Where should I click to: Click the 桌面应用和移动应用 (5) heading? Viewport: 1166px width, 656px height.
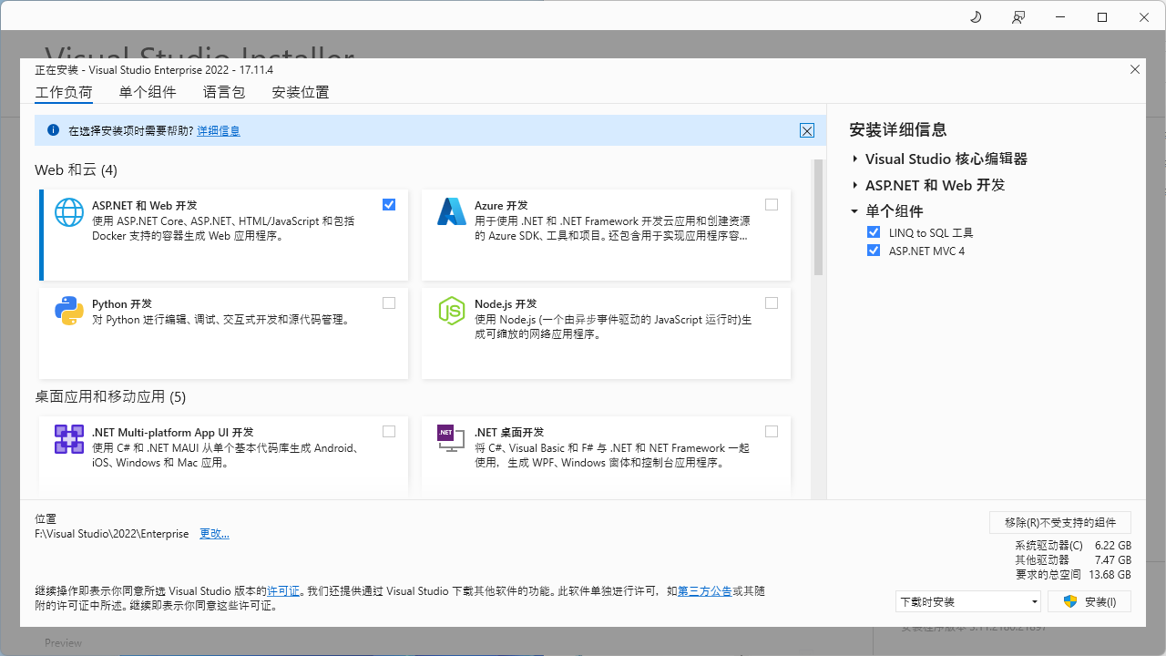[x=110, y=397]
